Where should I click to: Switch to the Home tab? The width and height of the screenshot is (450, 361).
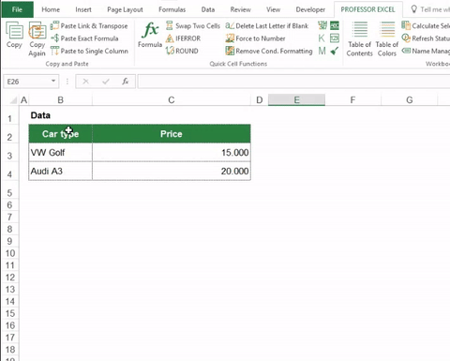51,9
